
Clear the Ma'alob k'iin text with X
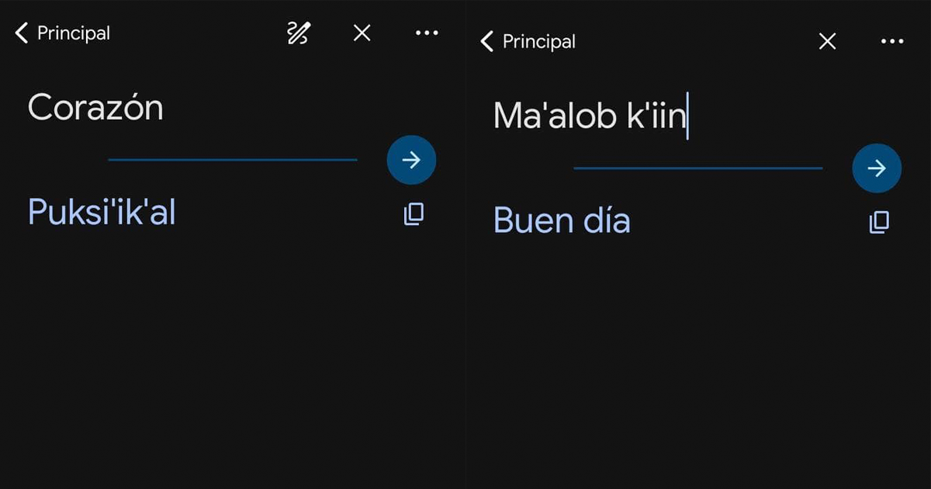coord(828,41)
